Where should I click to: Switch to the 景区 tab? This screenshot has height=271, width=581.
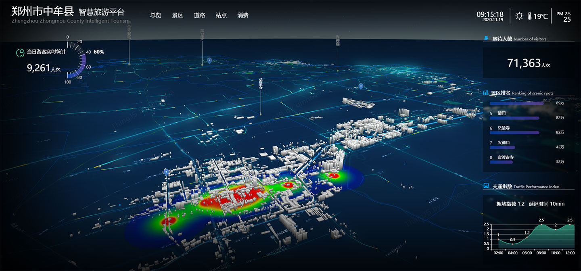tap(178, 15)
